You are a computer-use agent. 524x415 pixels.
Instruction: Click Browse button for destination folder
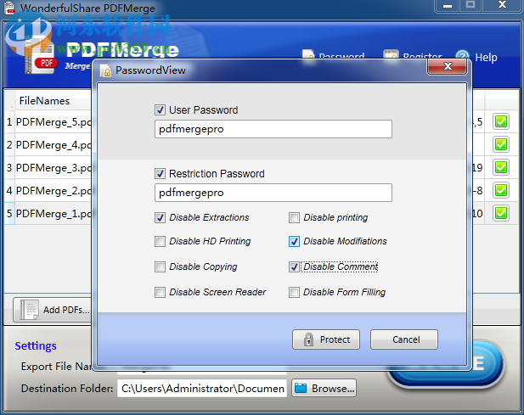(324, 389)
